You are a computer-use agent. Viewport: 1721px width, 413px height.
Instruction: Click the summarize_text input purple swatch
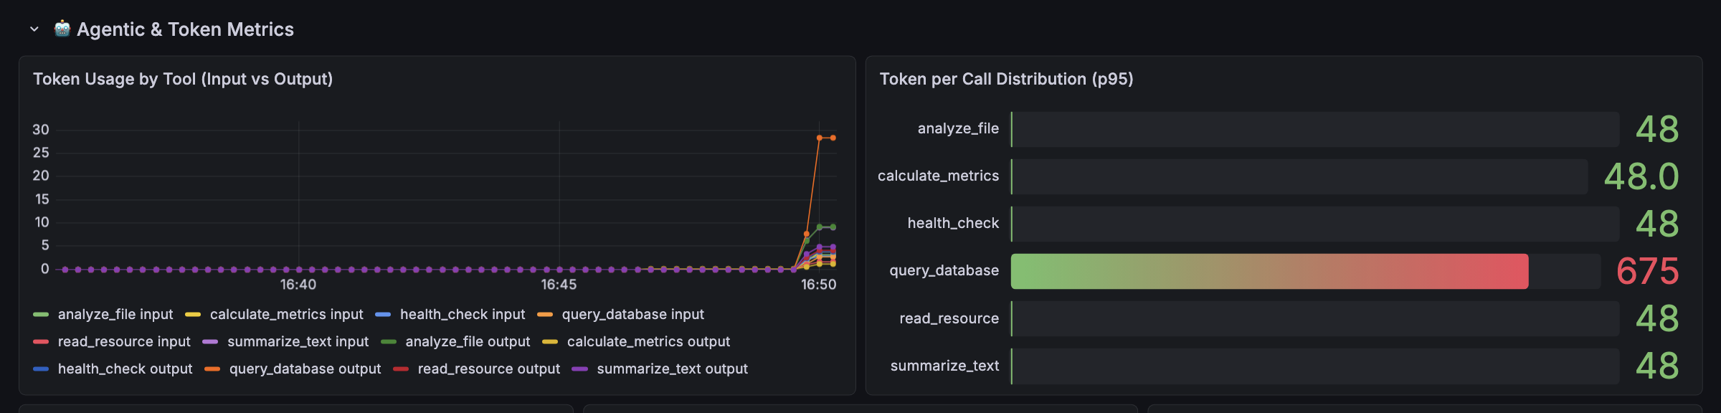210,341
